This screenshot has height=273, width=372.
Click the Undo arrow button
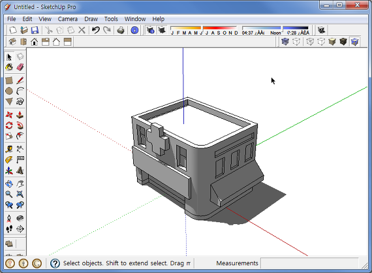click(x=96, y=30)
